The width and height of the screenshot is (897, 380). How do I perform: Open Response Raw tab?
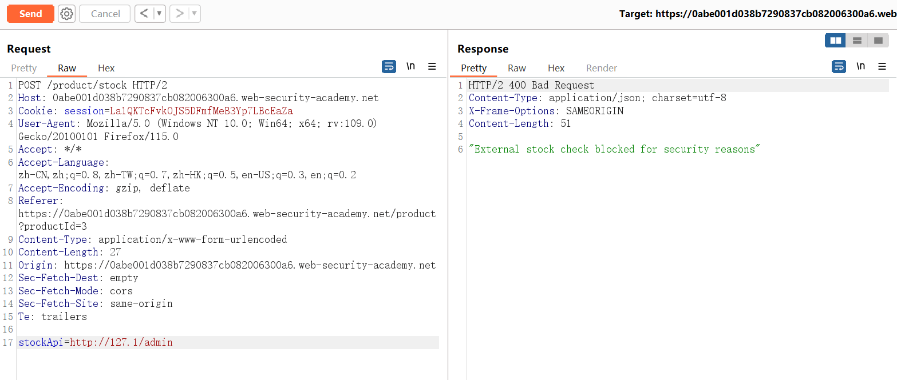tap(517, 68)
